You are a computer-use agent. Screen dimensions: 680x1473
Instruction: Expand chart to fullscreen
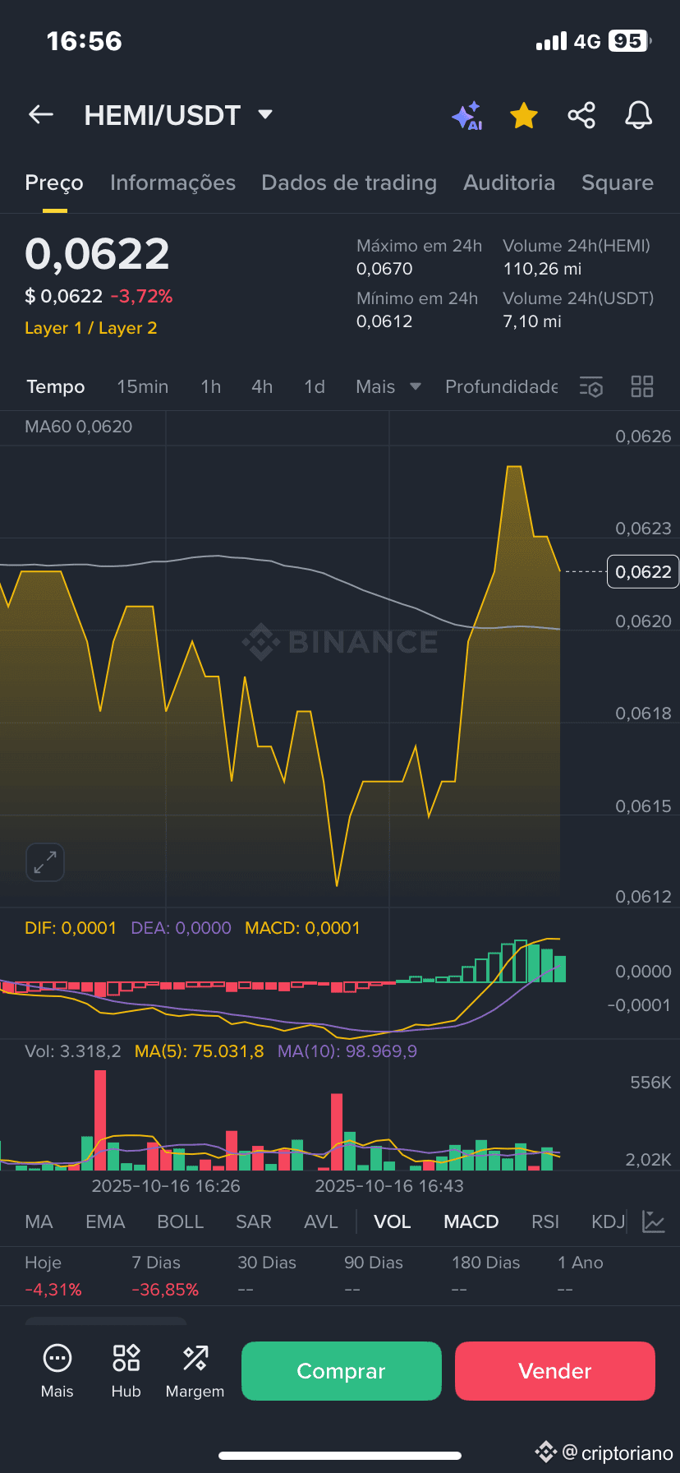45,862
